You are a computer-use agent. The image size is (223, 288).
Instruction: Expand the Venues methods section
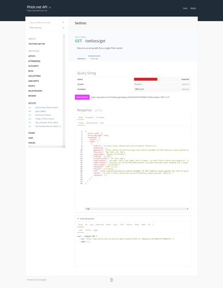click(x=32, y=143)
